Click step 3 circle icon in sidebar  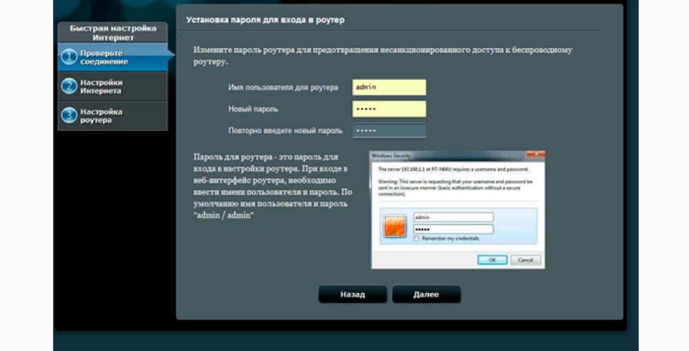tap(69, 115)
